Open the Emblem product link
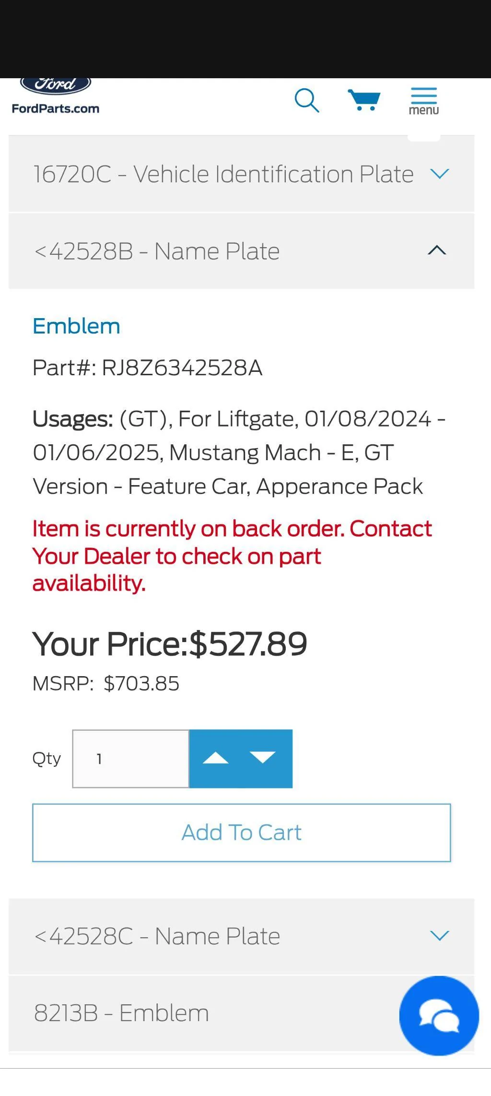Image resolution: width=491 pixels, height=1096 pixels. coord(76,326)
